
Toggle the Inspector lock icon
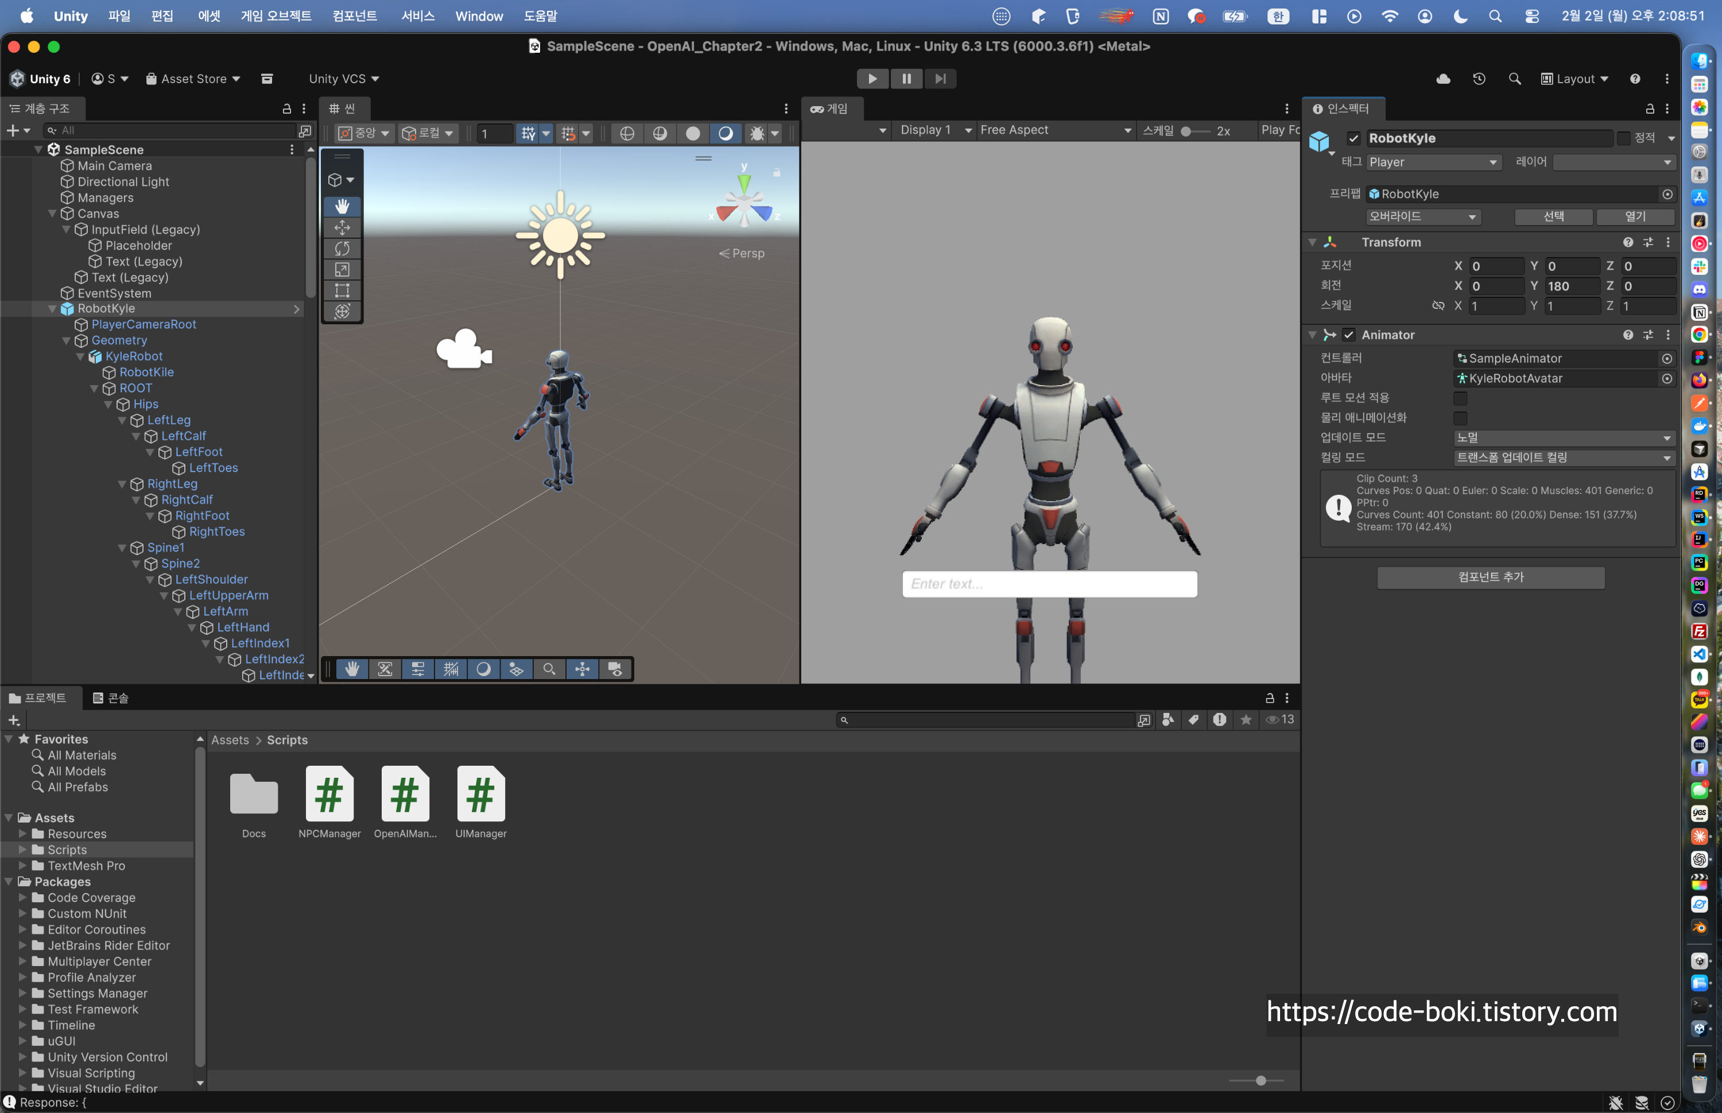(x=1650, y=108)
